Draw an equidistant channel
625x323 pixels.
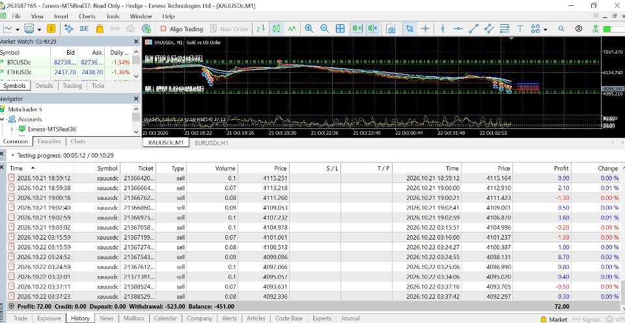(x=489, y=29)
